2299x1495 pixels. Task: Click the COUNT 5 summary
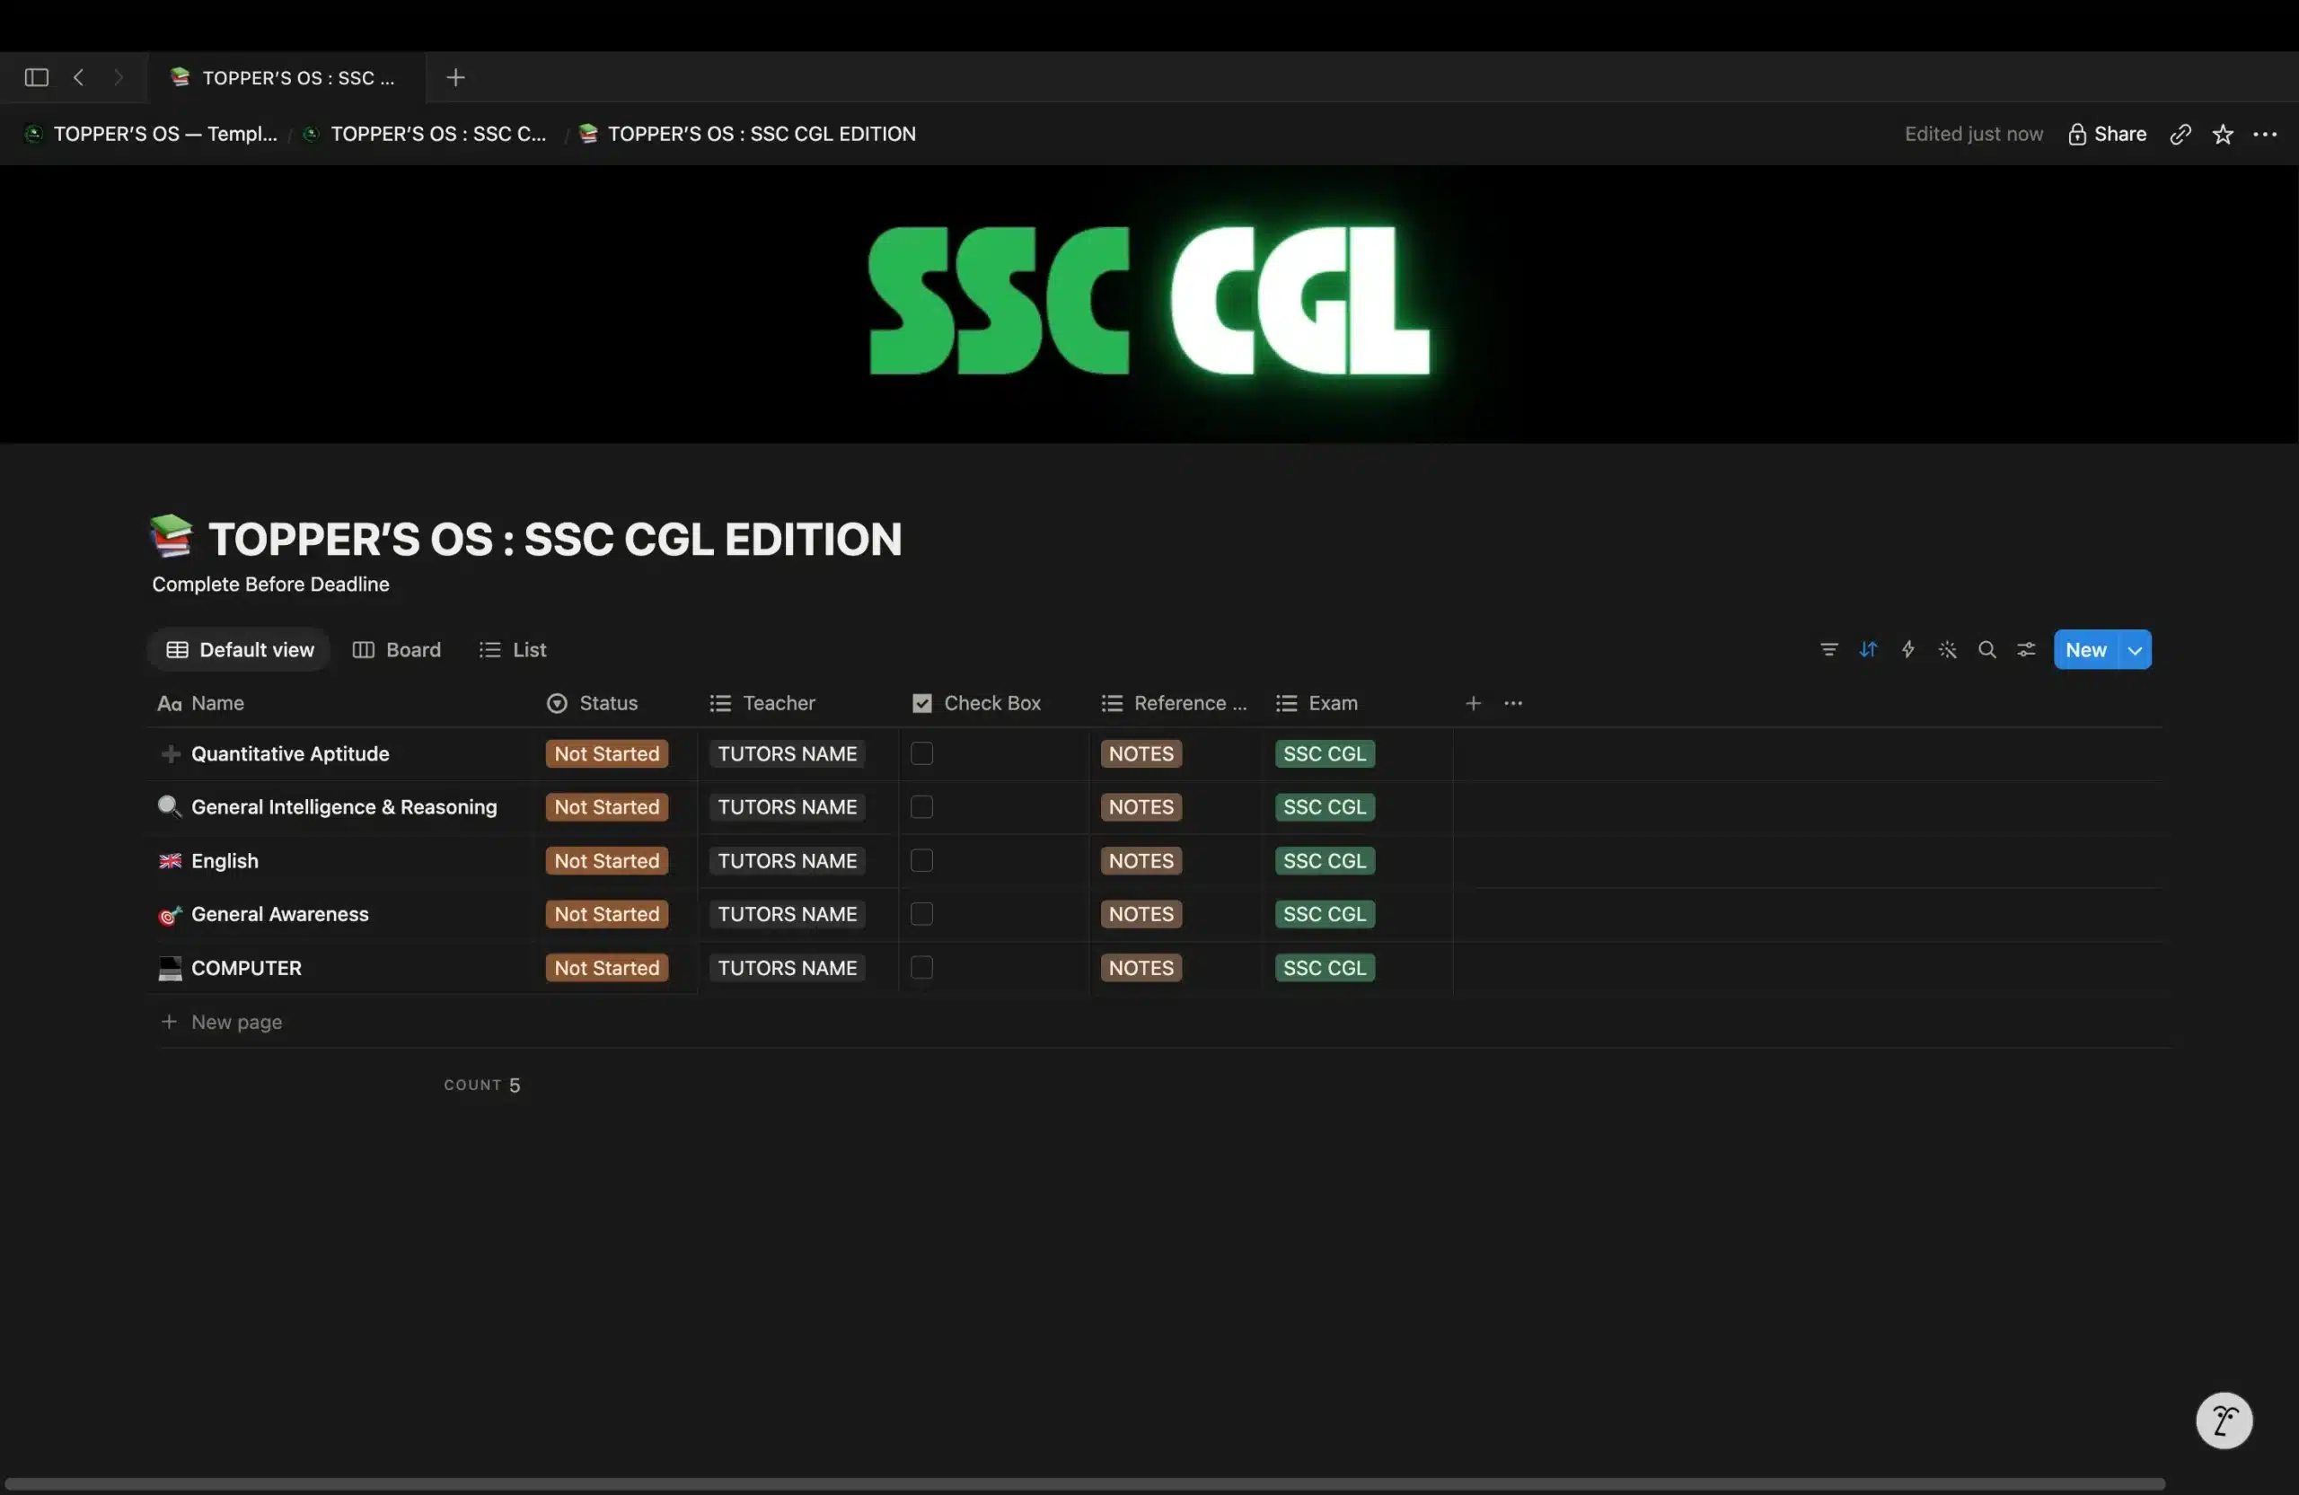pyautogui.click(x=482, y=1085)
